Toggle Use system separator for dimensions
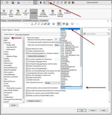 tap(27, 59)
